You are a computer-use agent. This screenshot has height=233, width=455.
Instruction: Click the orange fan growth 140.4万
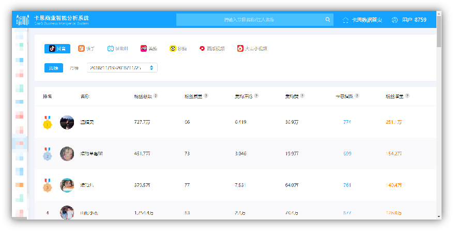pos(394,185)
